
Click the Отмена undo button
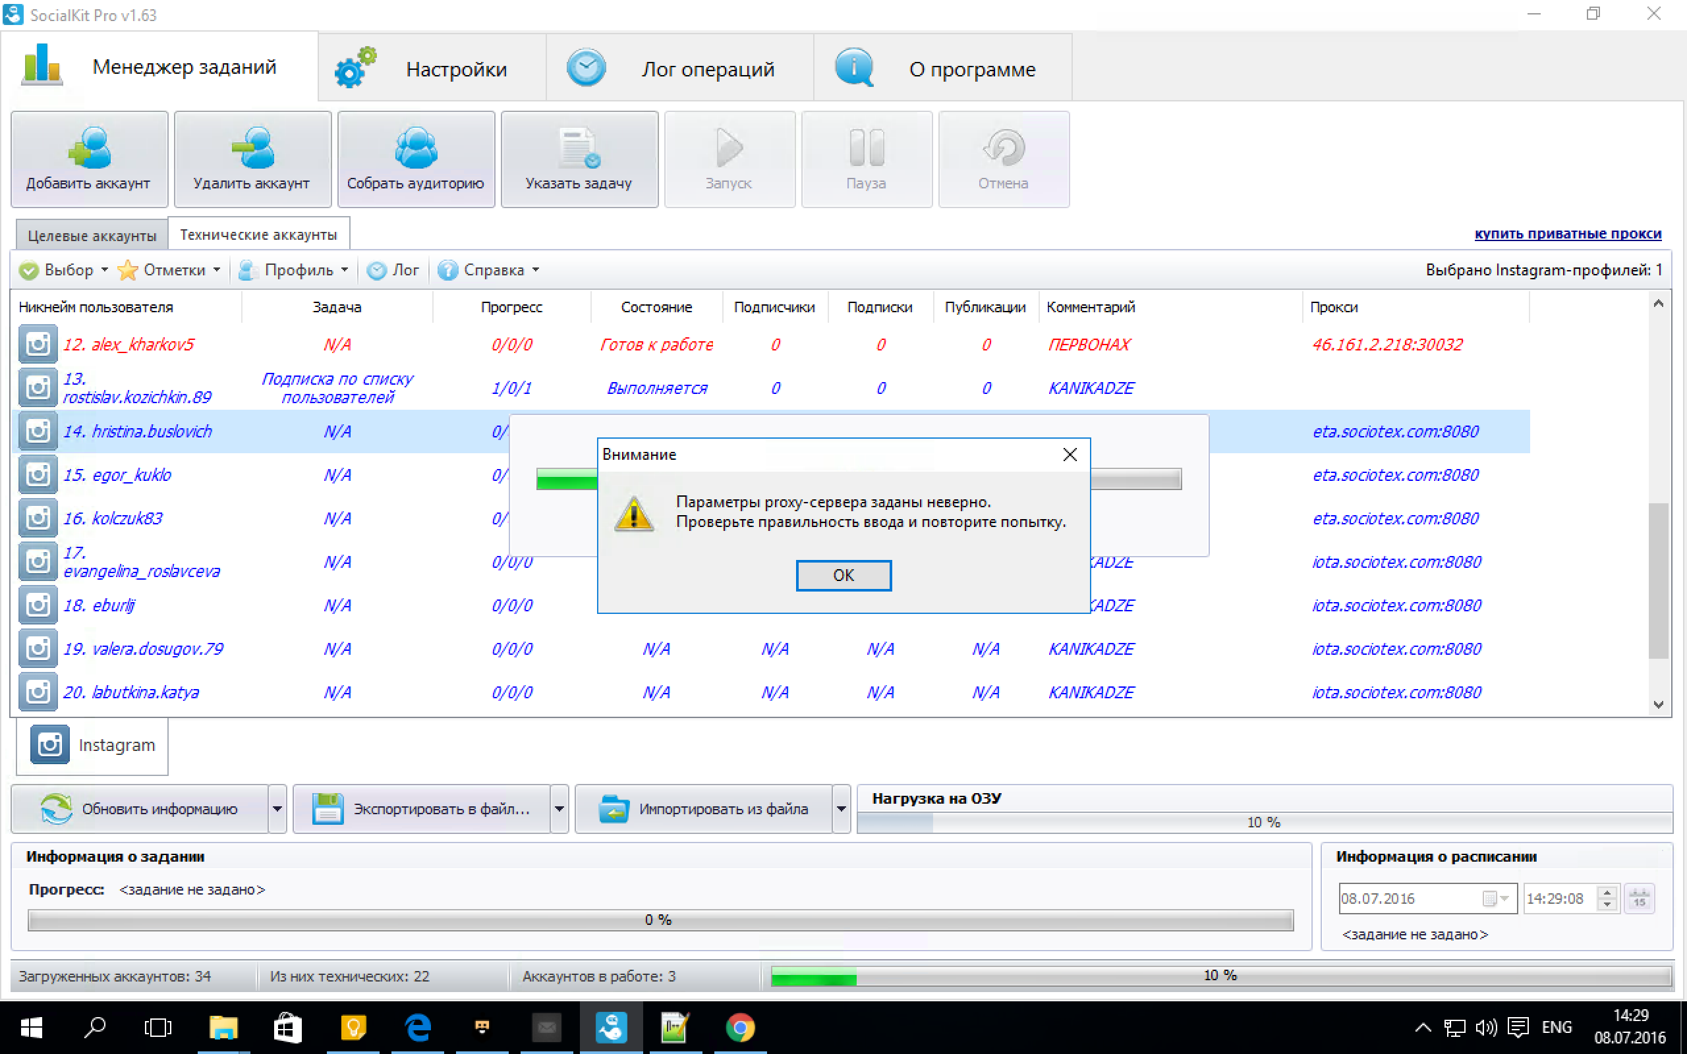(x=1004, y=159)
